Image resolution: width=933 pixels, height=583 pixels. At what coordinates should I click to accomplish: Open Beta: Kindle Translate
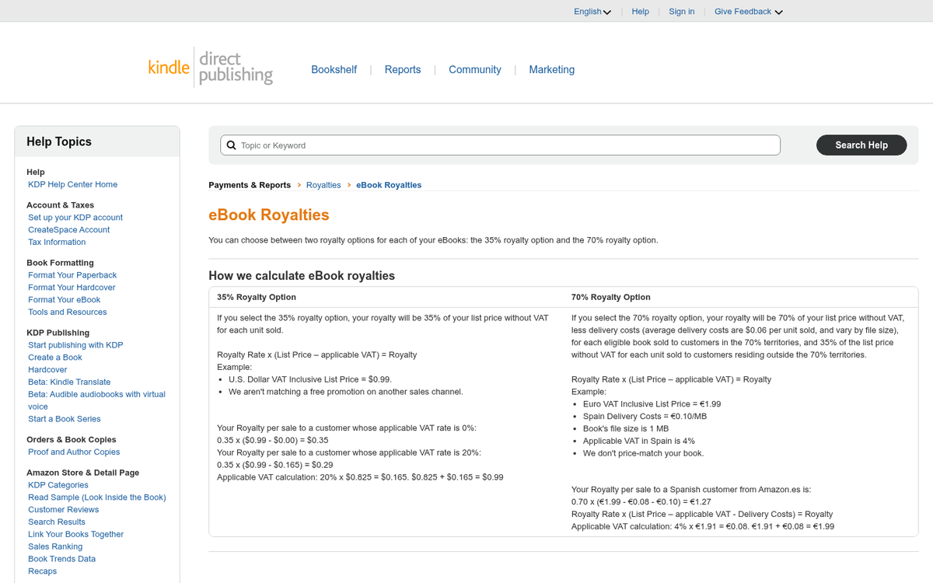68,382
